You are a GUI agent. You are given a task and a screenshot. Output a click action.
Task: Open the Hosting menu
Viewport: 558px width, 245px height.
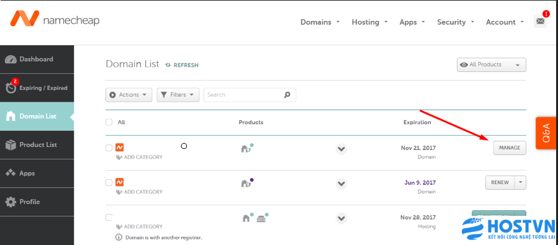(370, 22)
